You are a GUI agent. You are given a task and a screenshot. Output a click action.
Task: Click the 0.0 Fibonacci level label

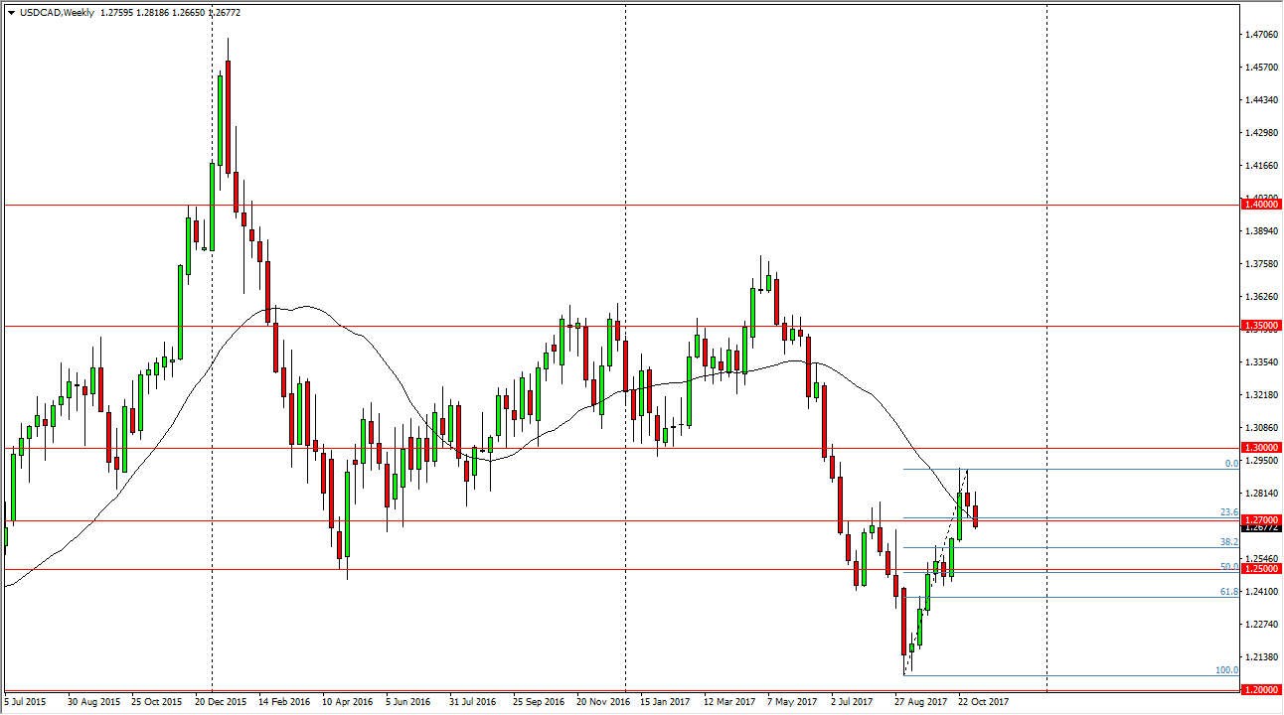1229,464
